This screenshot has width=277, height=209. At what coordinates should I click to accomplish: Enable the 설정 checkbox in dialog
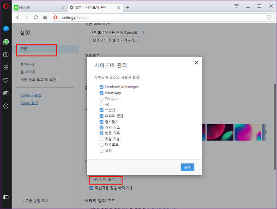pyautogui.click(x=102, y=151)
